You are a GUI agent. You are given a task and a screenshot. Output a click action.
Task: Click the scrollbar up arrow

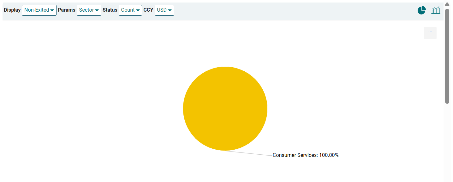coord(447,4)
